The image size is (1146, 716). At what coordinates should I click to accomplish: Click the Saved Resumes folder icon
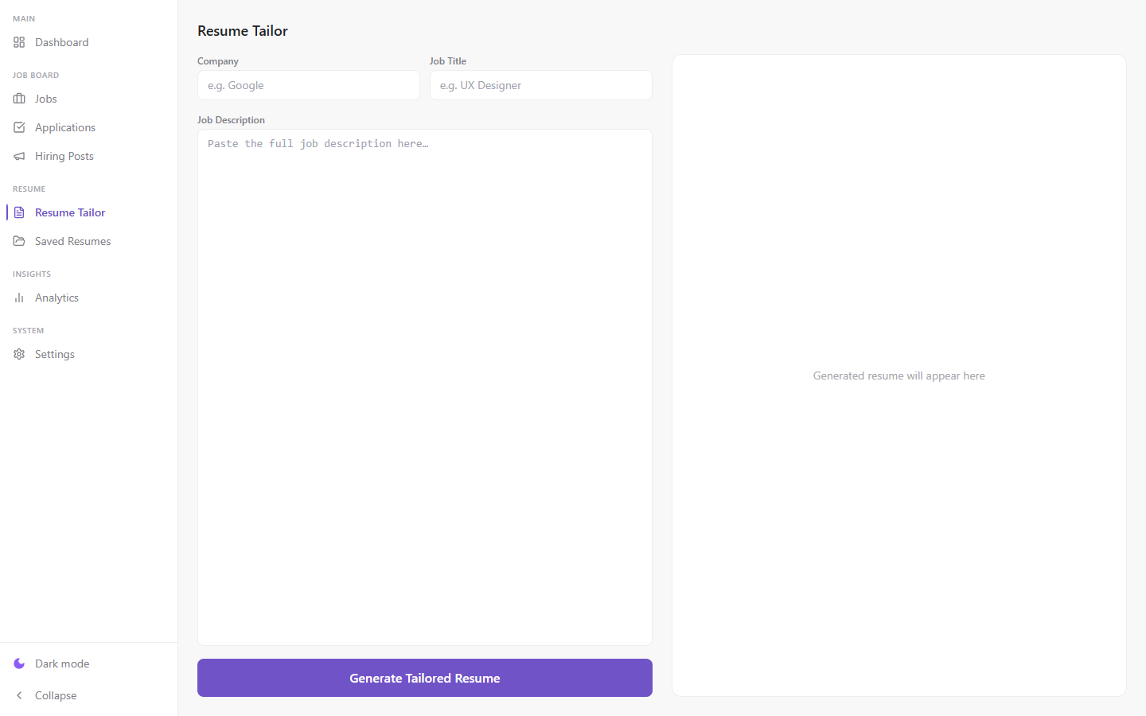19,241
